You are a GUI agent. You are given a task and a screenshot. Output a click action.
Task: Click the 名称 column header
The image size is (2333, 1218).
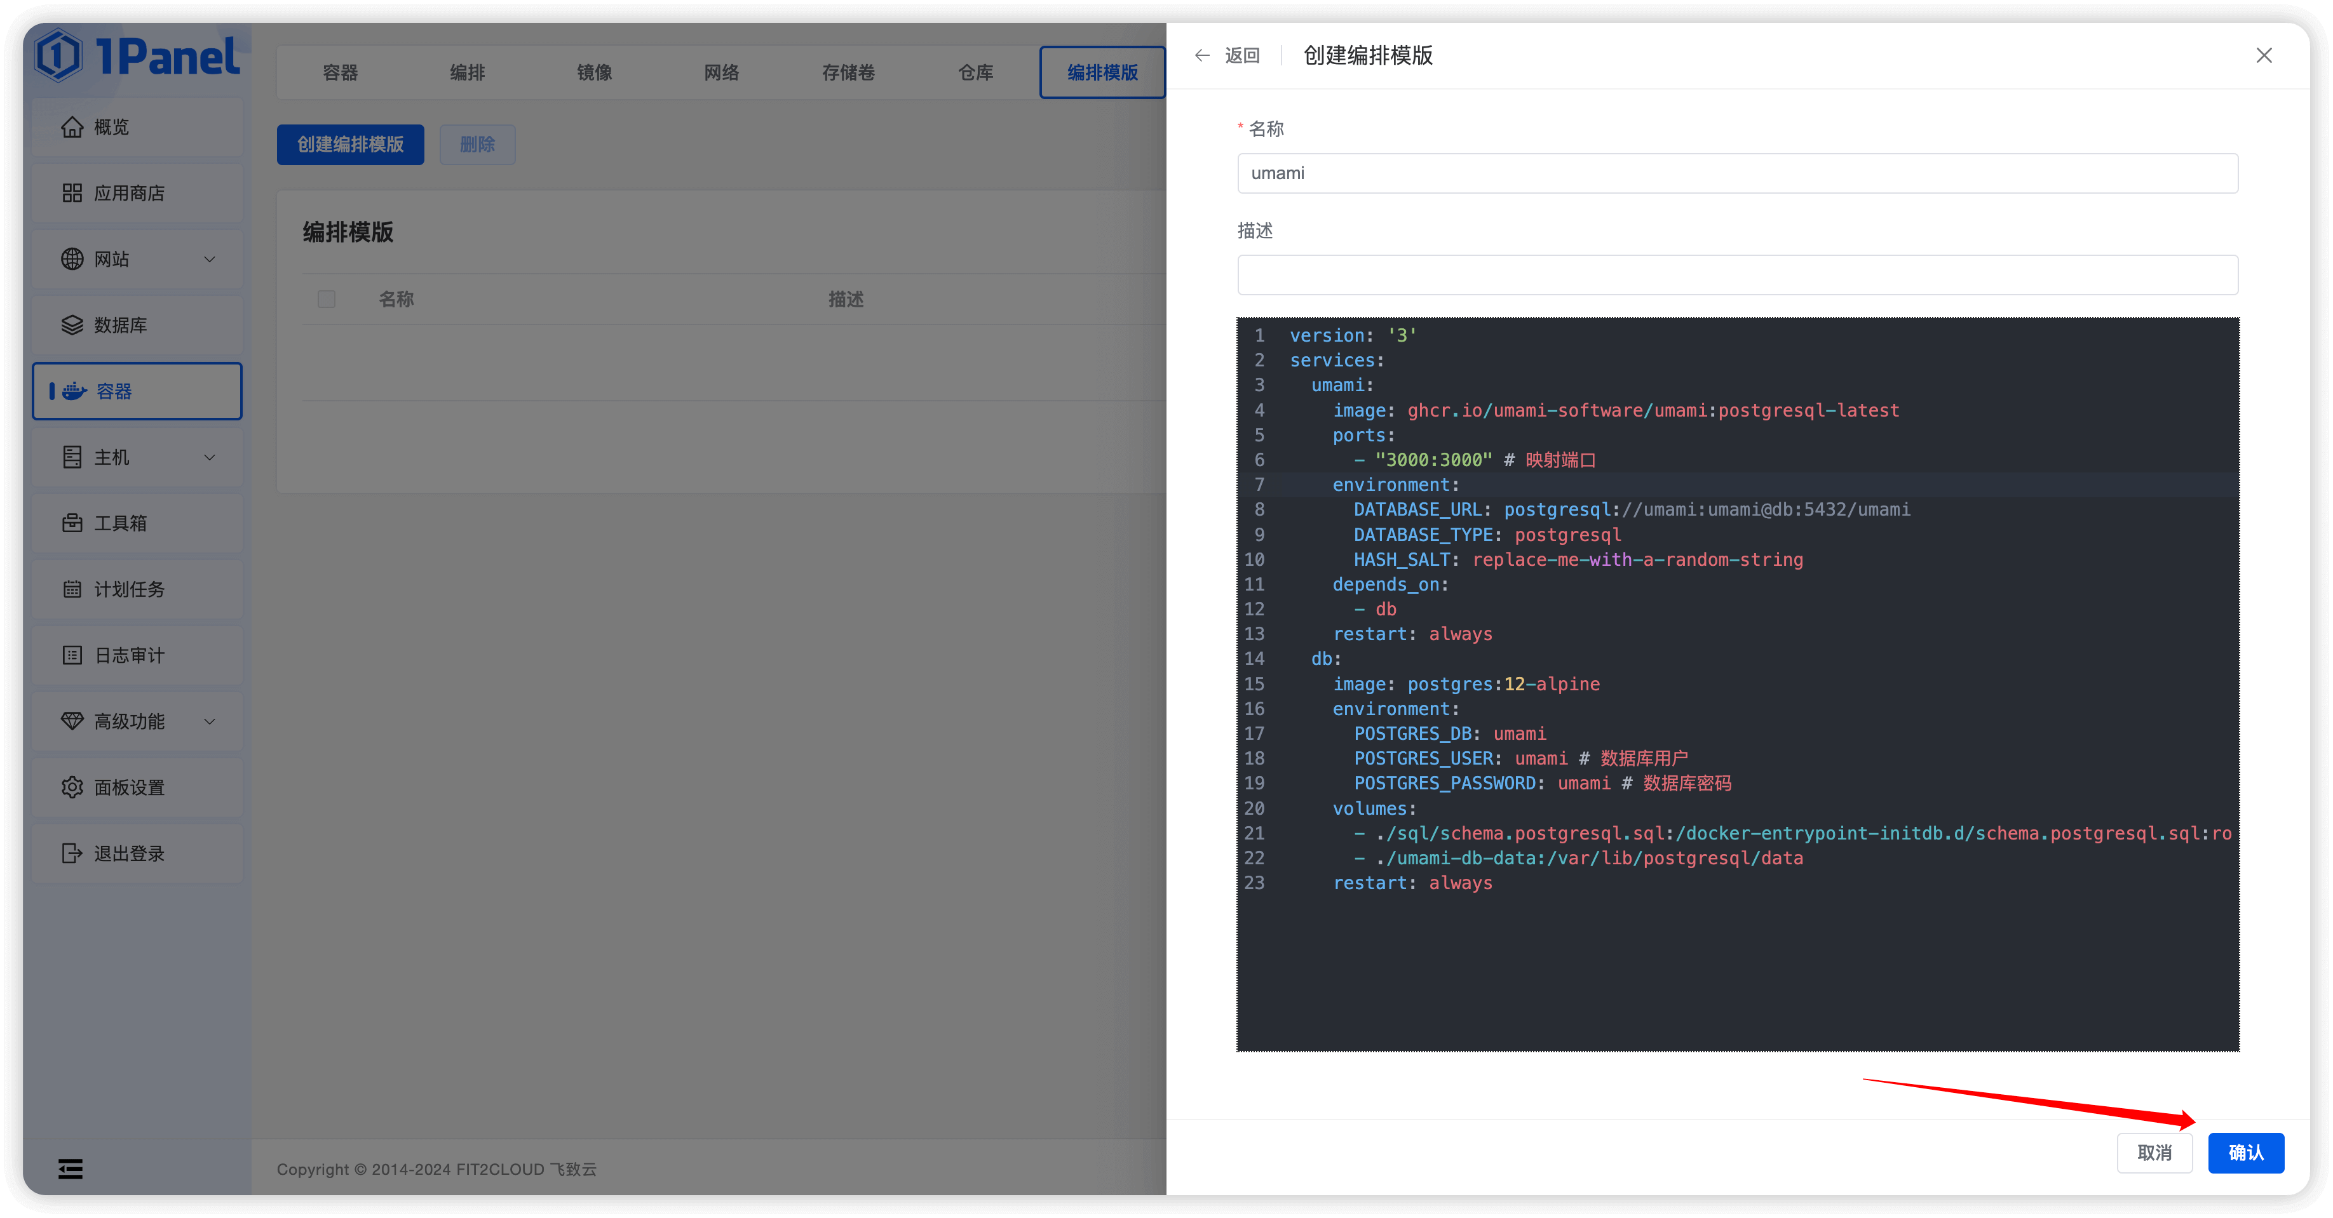click(396, 300)
